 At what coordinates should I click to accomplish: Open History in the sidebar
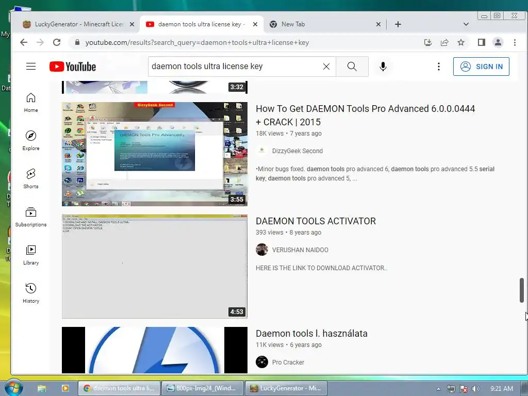31,293
